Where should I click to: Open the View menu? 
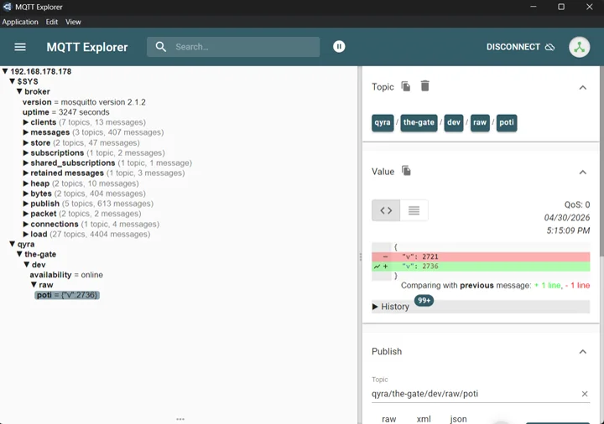click(x=73, y=22)
